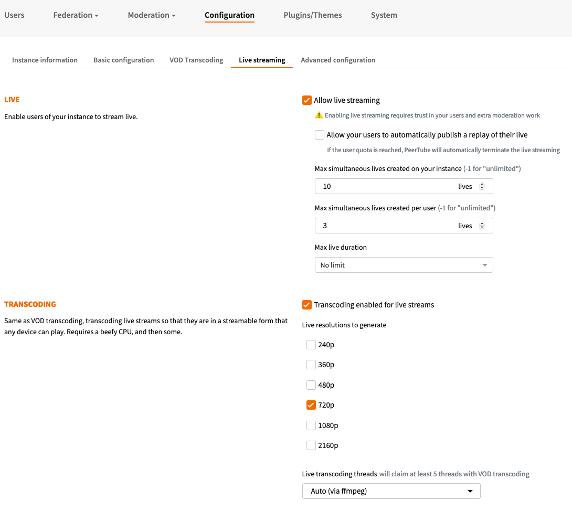Click stepper arrows on max lives per user field
572x512 pixels.
[482, 226]
